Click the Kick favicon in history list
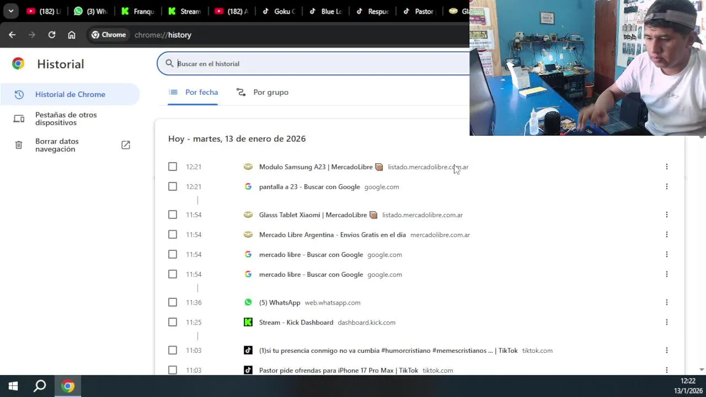Image resolution: width=706 pixels, height=397 pixels. click(248, 322)
